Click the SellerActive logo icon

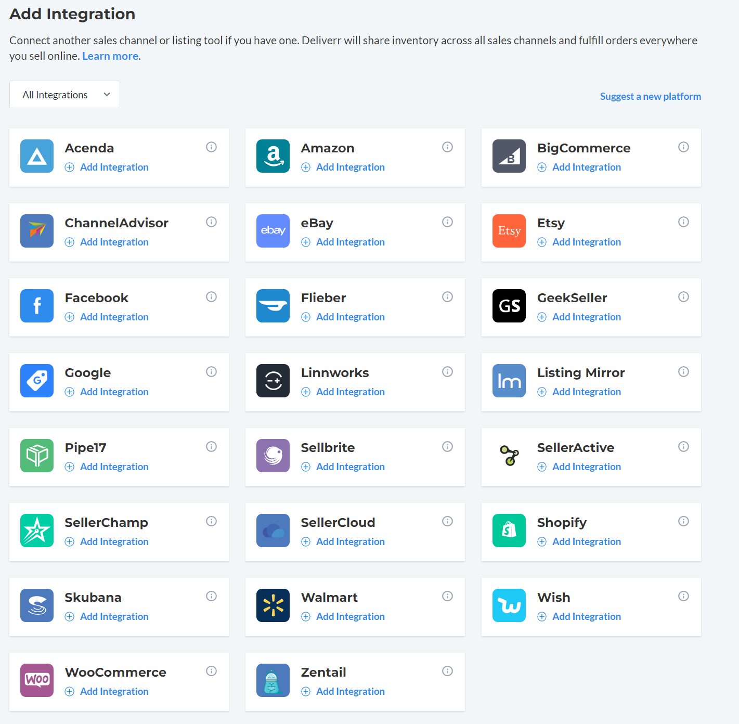(x=509, y=456)
